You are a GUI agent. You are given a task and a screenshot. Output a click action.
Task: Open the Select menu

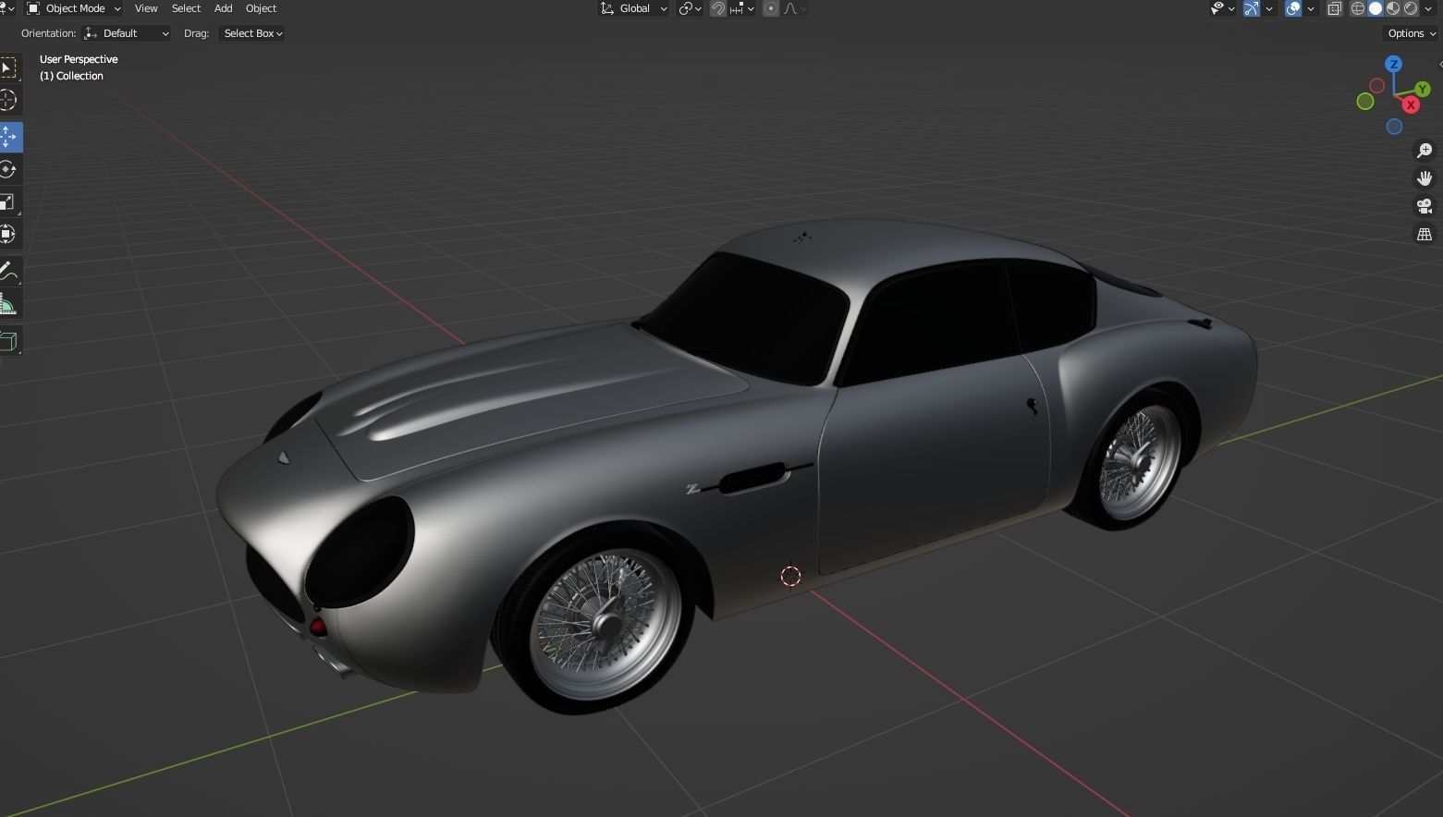click(x=186, y=8)
